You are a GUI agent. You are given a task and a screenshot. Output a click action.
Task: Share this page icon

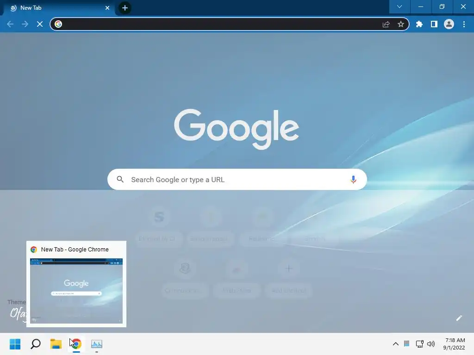[x=386, y=24]
